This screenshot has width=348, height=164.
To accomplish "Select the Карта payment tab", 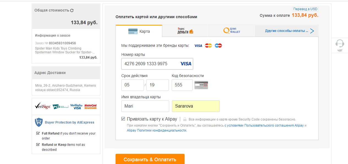I will [x=139, y=31].
